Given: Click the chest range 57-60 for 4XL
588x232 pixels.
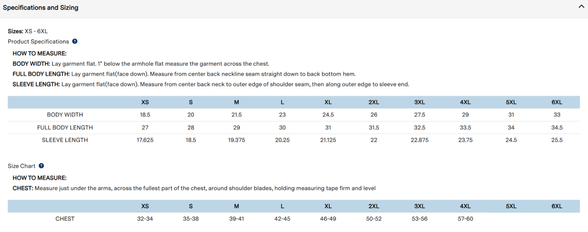Looking at the screenshot, I should (465, 219).
